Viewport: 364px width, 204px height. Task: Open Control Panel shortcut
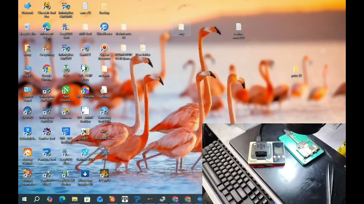[28, 94]
